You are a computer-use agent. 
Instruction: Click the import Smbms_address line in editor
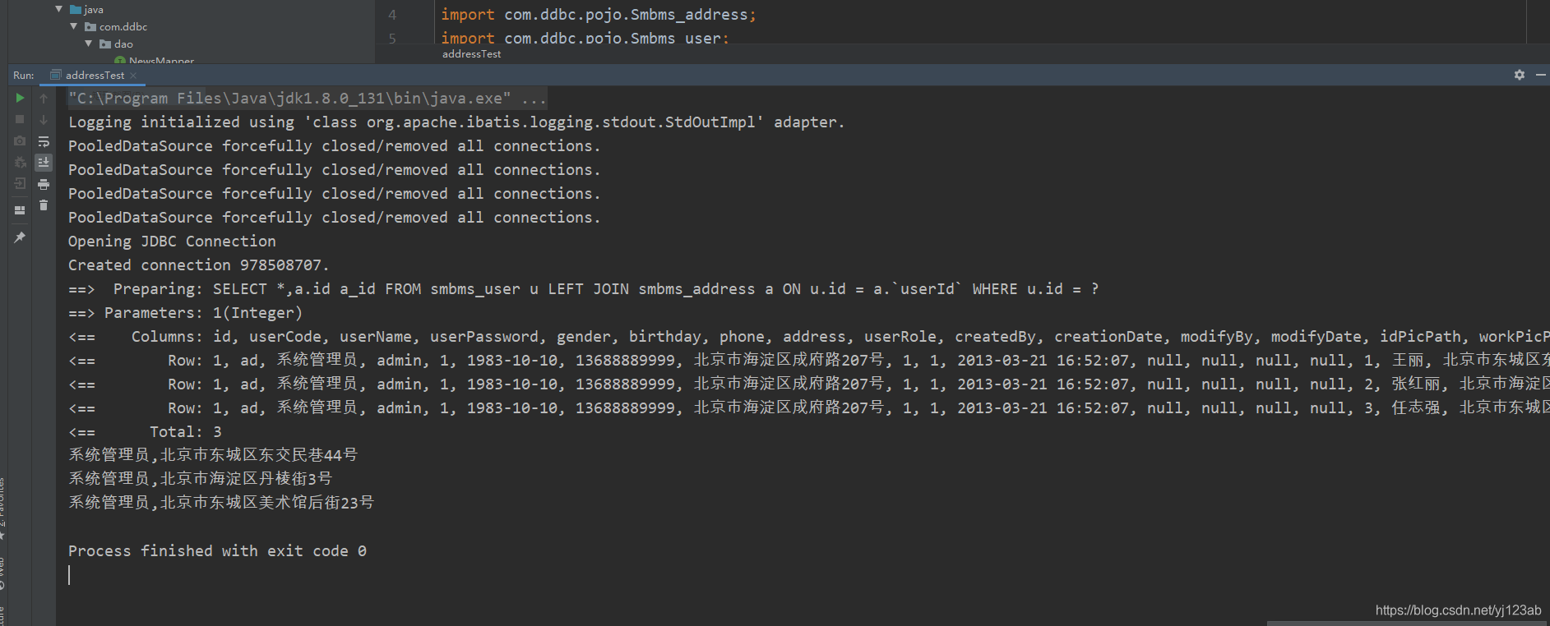[x=598, y=15]
